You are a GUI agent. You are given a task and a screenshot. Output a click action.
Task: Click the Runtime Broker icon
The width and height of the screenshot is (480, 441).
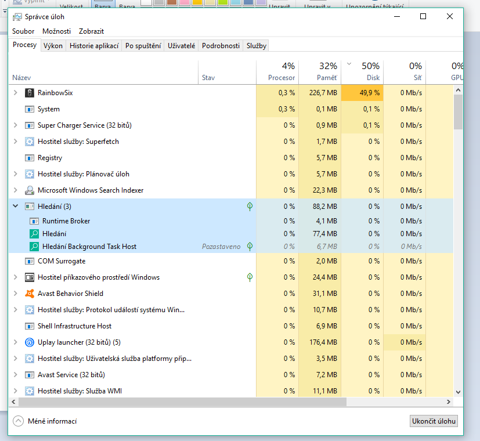coord(34,221)
